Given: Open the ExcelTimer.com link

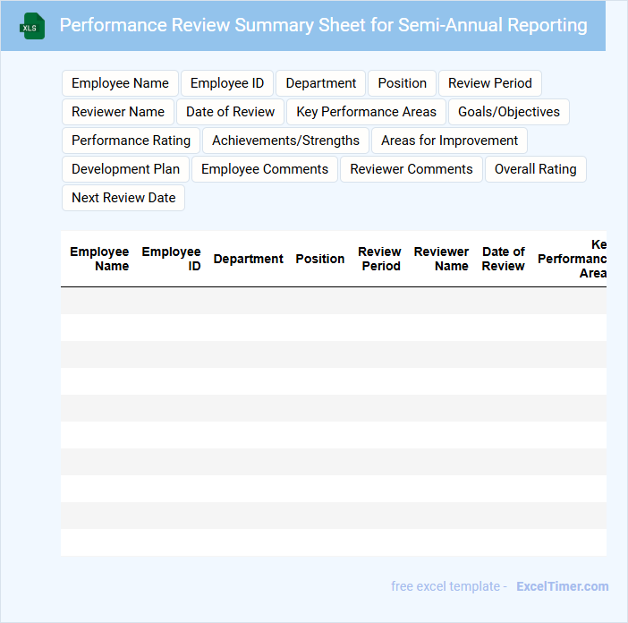Looking at the screenshot, I should (x=562, y=586).
